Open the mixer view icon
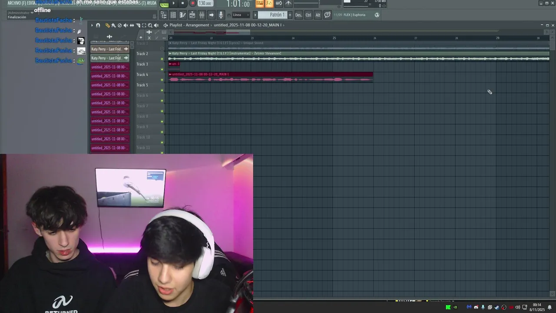Screen dimensions: 556x313 (202, 15)
